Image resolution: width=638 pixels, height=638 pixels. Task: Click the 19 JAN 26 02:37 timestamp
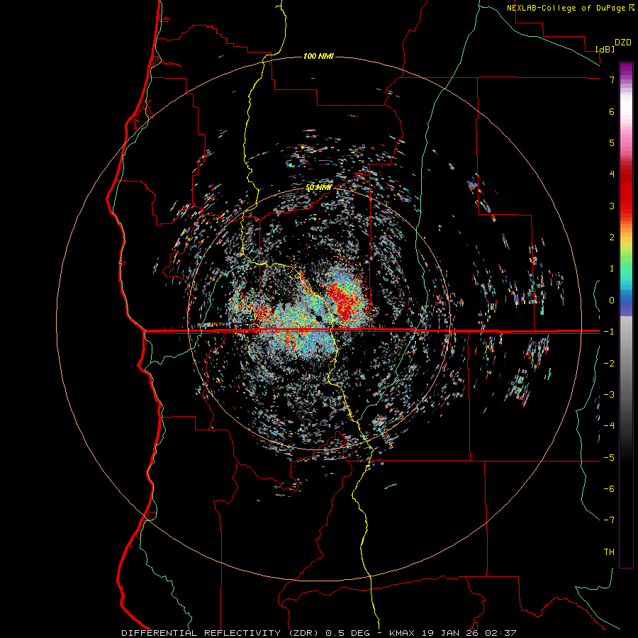pyautogui.click(x=469, y=633)
